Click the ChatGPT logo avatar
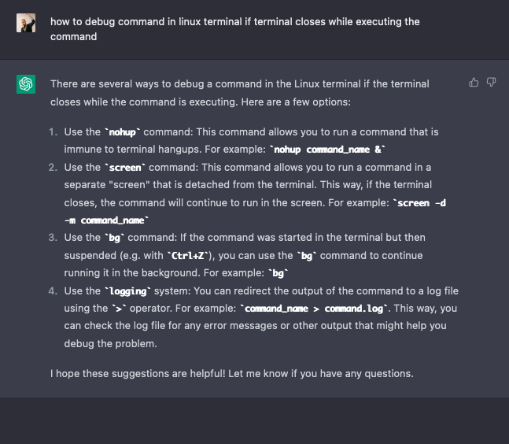509x444 pixels. [x=26, y=83]
